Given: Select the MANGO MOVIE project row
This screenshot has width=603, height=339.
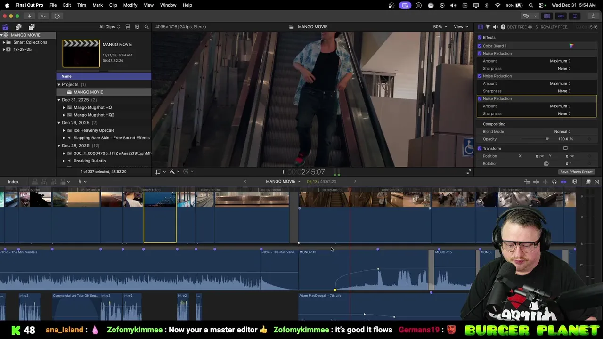Looking at the screenshot, I should tap(104, 92).
